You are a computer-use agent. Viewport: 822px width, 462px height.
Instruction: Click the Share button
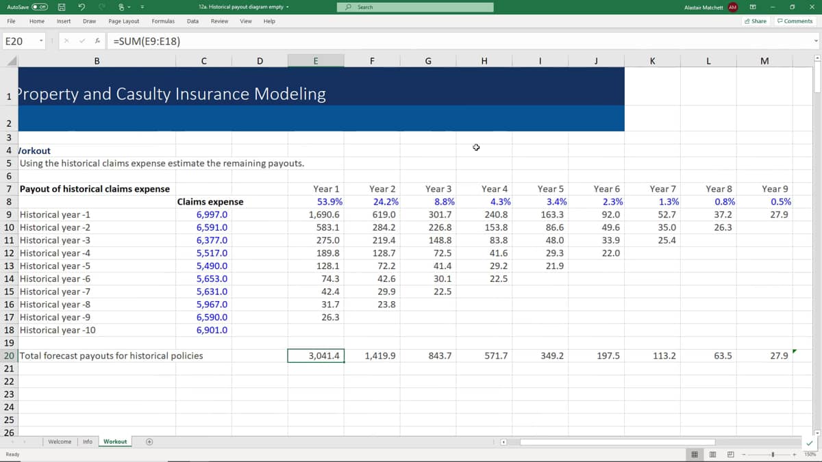756,21
